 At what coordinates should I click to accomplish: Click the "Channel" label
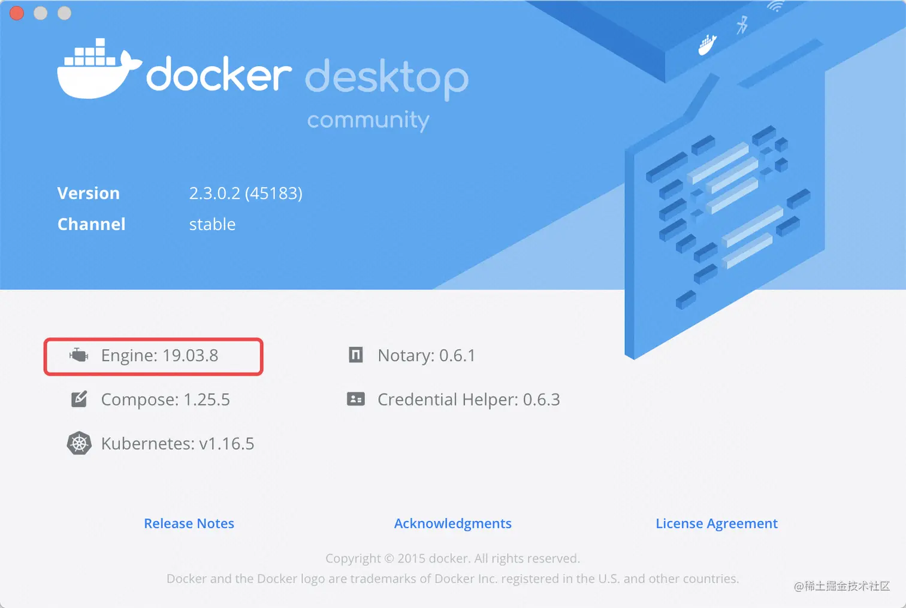(92, 224)
